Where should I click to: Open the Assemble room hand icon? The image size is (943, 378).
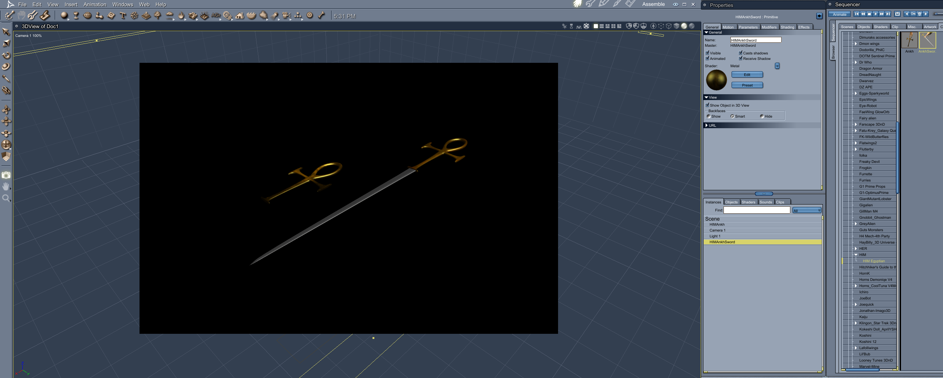pos(578,4)
